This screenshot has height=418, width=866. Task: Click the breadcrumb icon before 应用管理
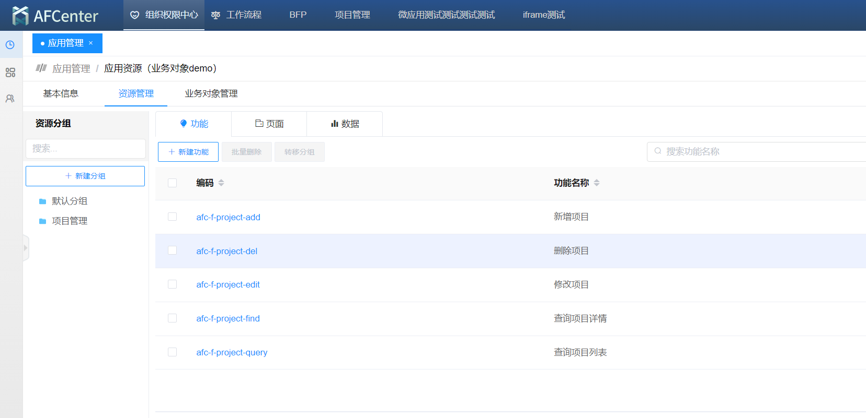41,68
